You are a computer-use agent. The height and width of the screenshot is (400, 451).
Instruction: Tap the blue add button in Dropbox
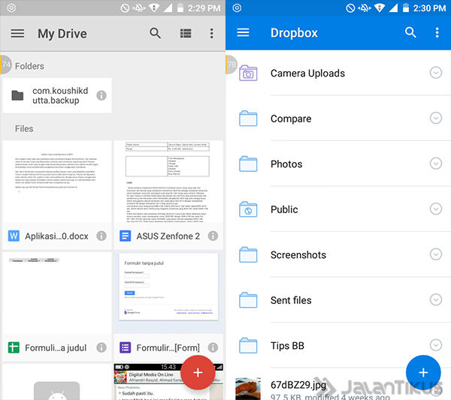[423, 372]
